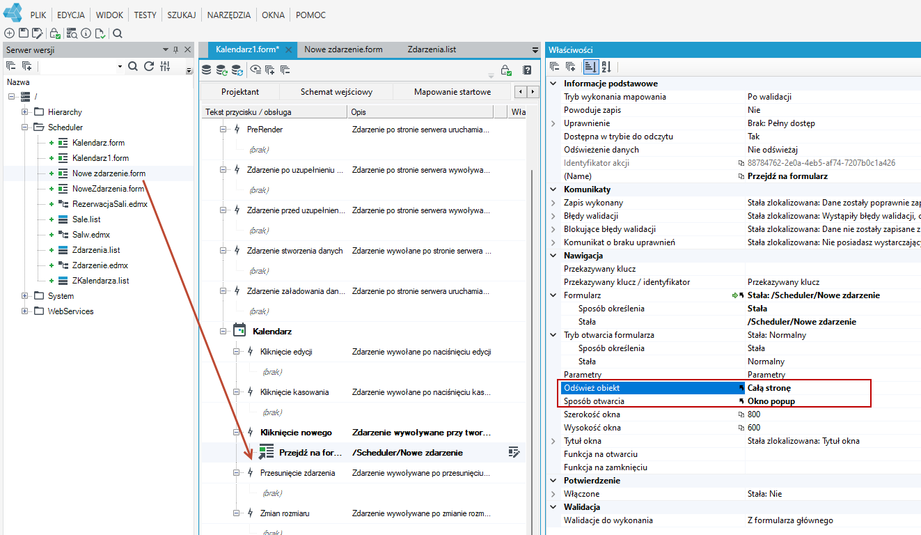Click the categorized view icon in Właściwości toolbar
Image resolution: width=921 pixels, height=535 pixels.
590,67
